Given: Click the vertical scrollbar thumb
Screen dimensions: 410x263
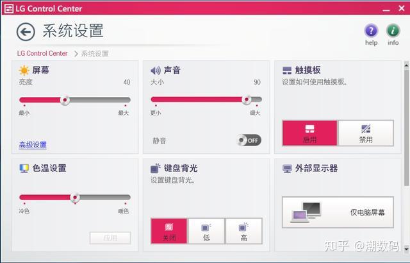Looking at the screenshot, I should click(x=406, y=126).
